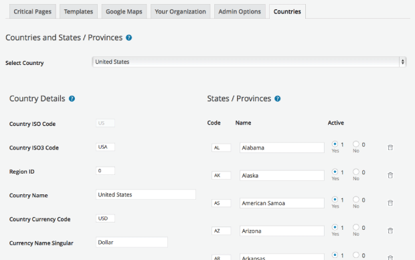The width and height of the screenshot is (415, 260).
Task: Set Alabama active to Yes
Action: tap(335, 144)
